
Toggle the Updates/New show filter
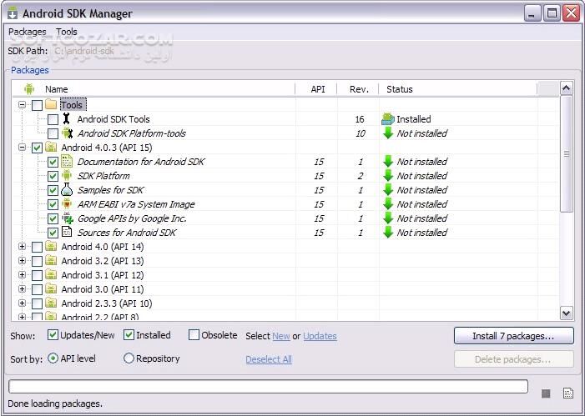coord(53,335)
